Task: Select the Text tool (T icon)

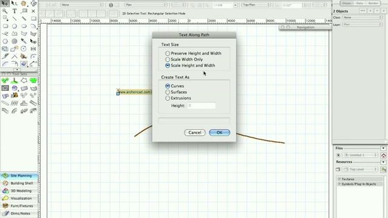Action: point(15,11)
